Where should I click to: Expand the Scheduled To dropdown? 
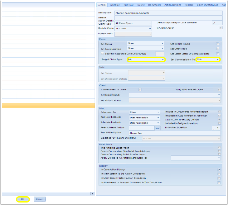pyautogui.click(x=158, y=112)
